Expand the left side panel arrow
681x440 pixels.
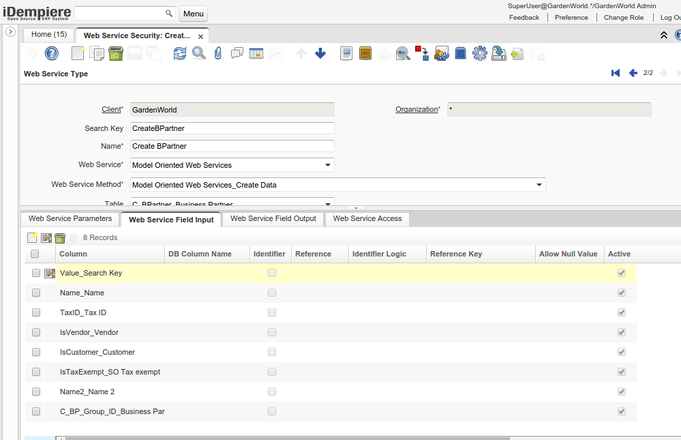pyautogui.click(x=10, y=32)
